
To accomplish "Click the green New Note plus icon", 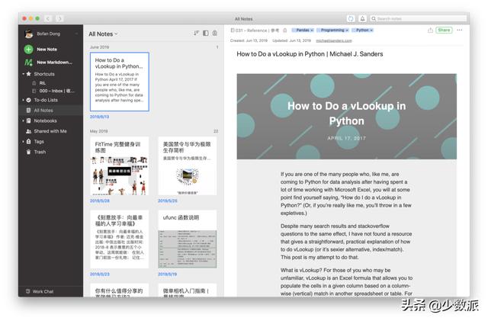I will 29,50.
